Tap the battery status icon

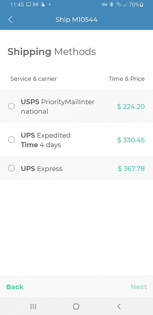pyautogui.click(x=142, y=5)
